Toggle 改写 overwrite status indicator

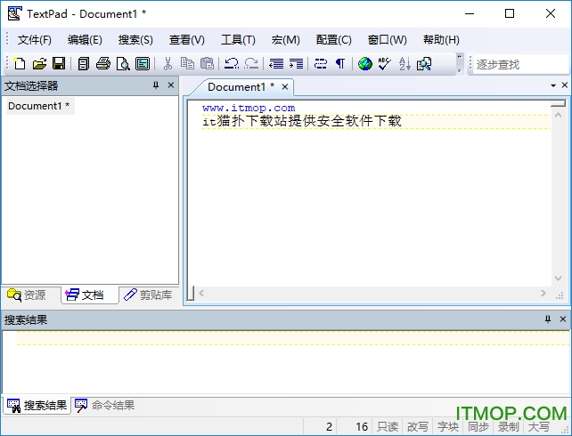click(418, 426)
